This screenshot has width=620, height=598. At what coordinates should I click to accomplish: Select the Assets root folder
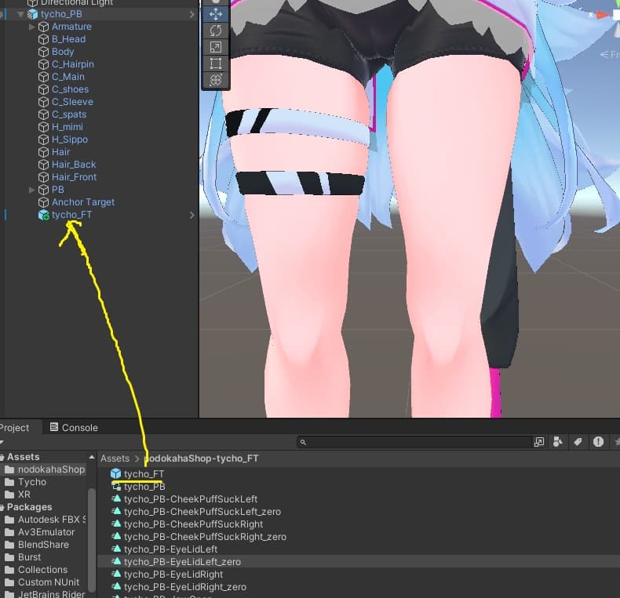pyautogui.click(x=24, y=457)
